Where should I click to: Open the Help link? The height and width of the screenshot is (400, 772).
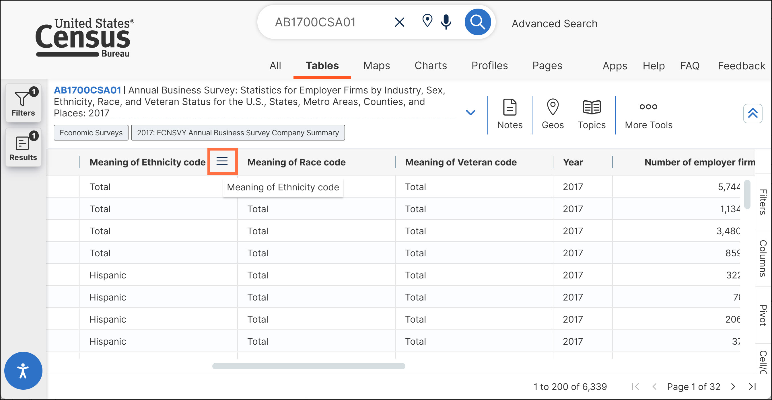point(654,66)
